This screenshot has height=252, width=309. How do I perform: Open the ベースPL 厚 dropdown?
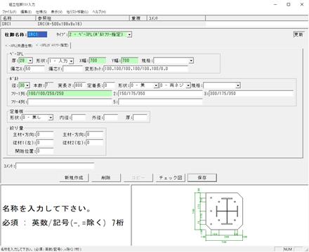[x=30, y=61]
